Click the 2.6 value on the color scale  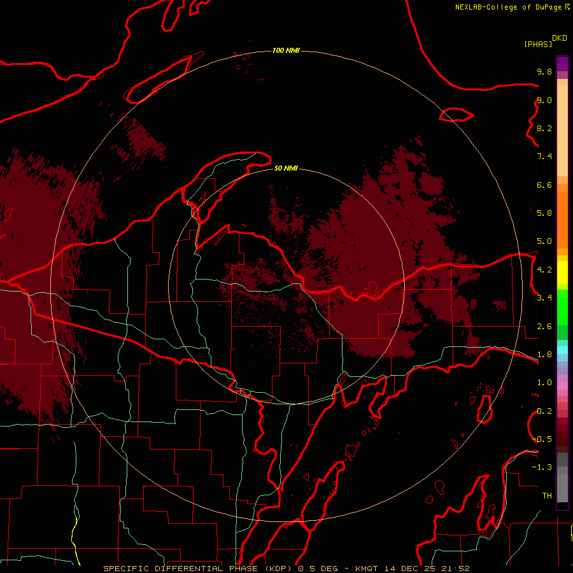(544, 327)
